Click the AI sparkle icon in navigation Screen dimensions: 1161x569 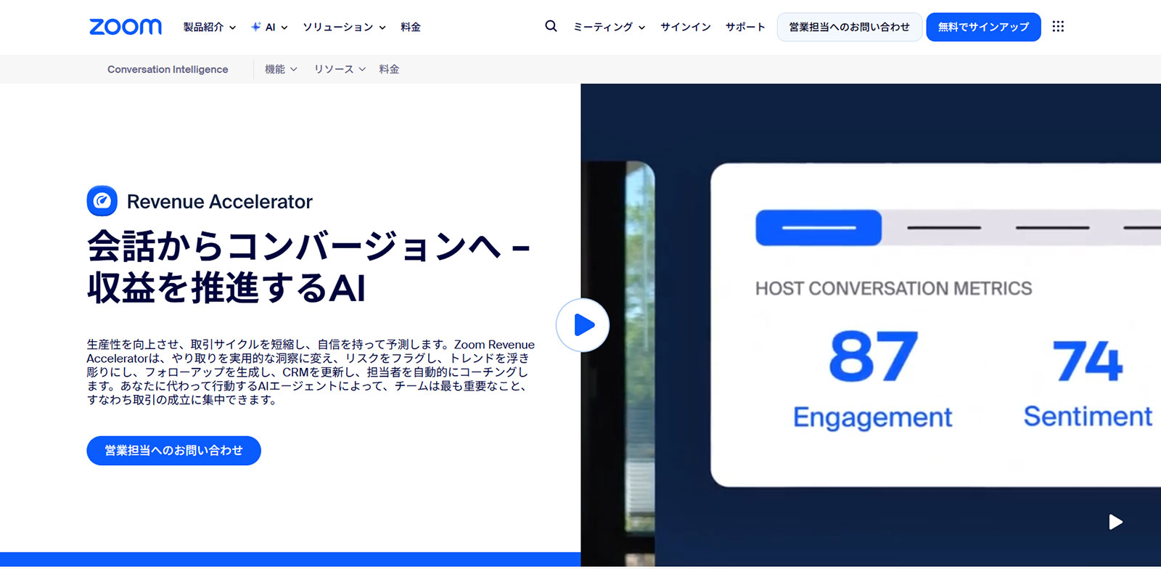(256, 27)
